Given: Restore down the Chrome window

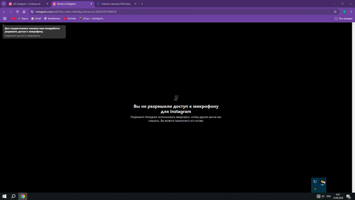Looking at the screenshot, I should pyautogui.click(x=343, y=4).
